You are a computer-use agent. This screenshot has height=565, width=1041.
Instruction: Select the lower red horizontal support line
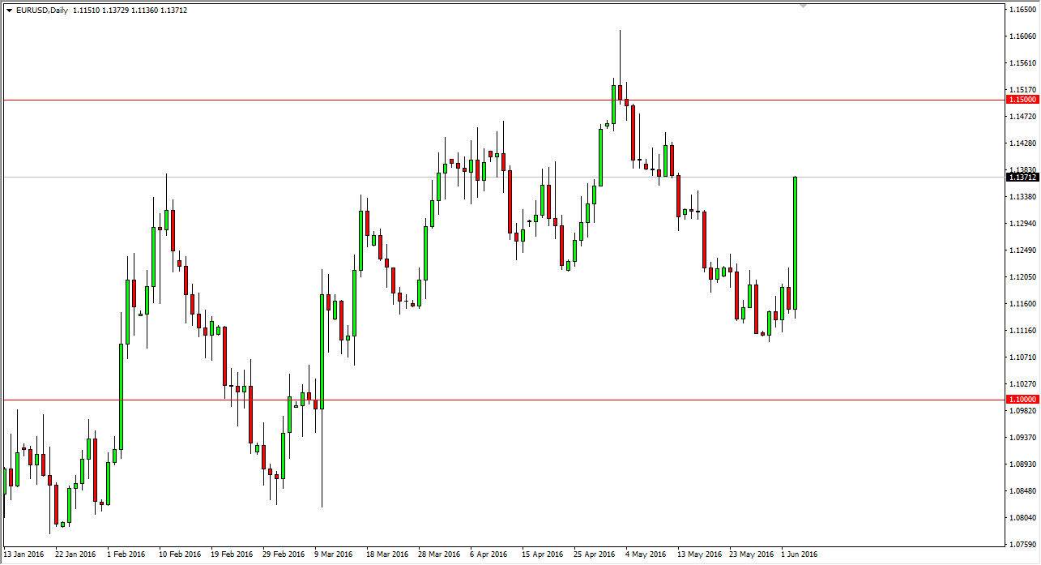(486, 399)
